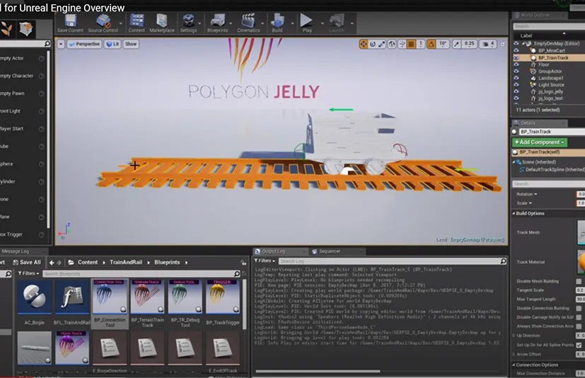Toggle visibility of Floor actor
Screen dimensions: 585x378
516,64
